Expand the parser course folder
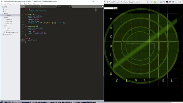The width and height of the screenshot is (183, 103). point(2,34)
